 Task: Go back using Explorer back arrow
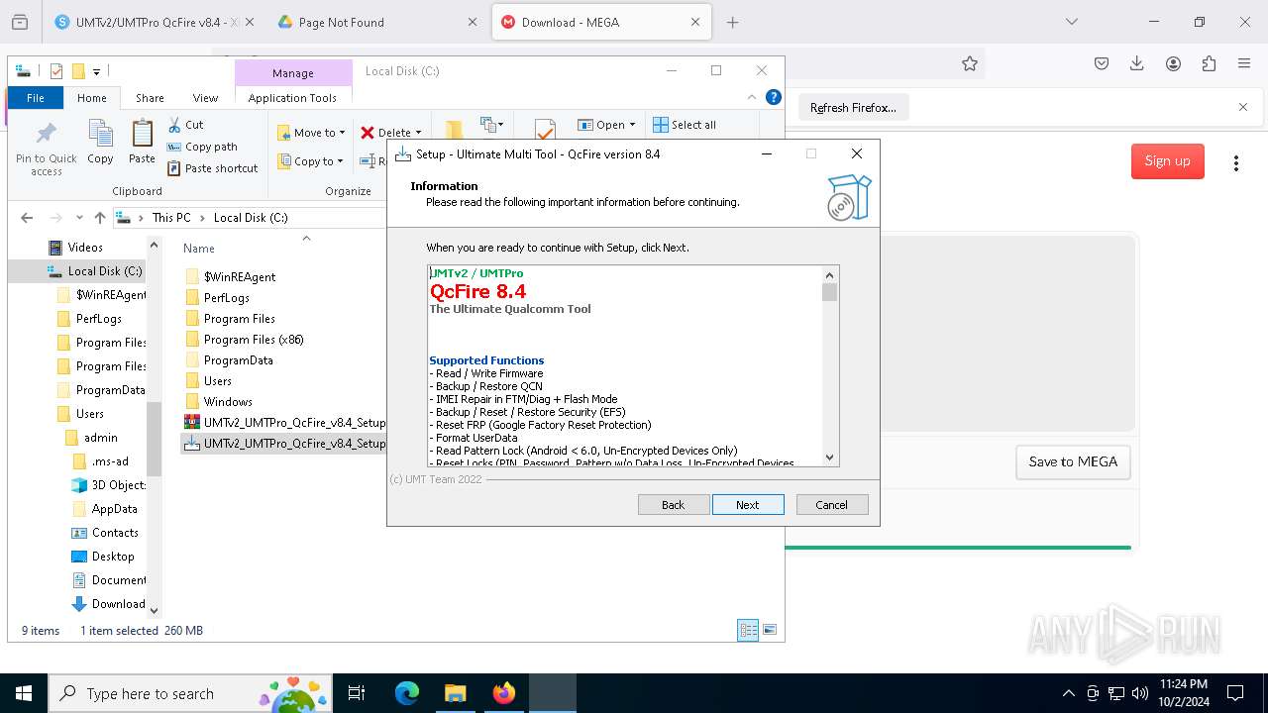(x=27, y=218)
